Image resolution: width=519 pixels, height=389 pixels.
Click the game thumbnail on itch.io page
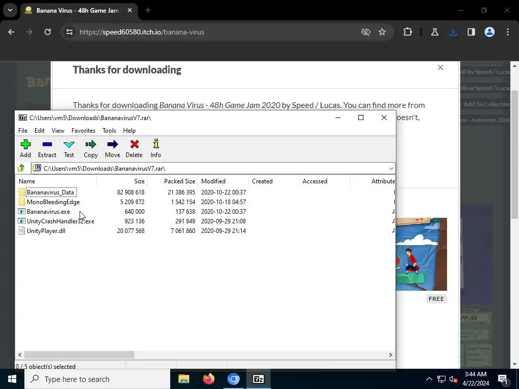pos(421,254)
